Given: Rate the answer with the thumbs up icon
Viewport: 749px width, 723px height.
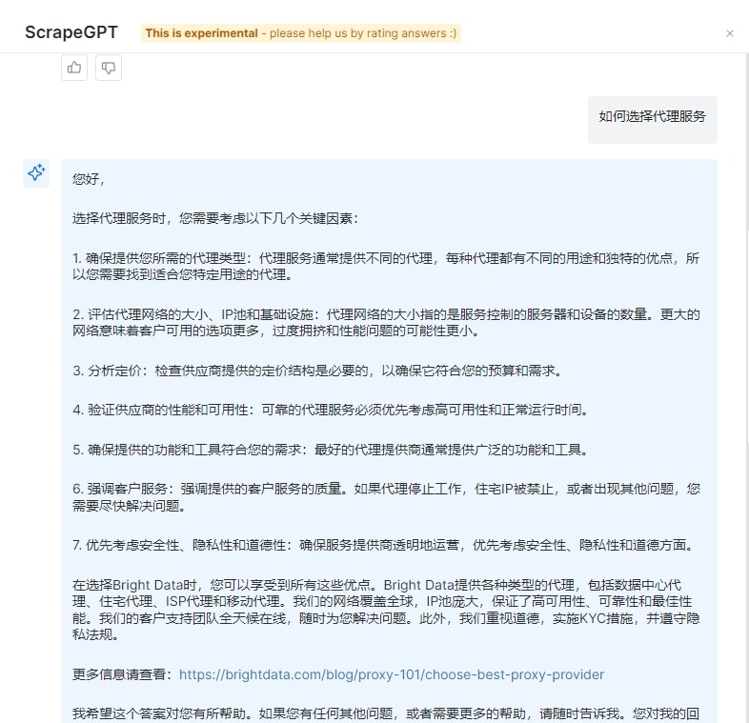Looking at the screenshot, I should [x=74, y=68].
